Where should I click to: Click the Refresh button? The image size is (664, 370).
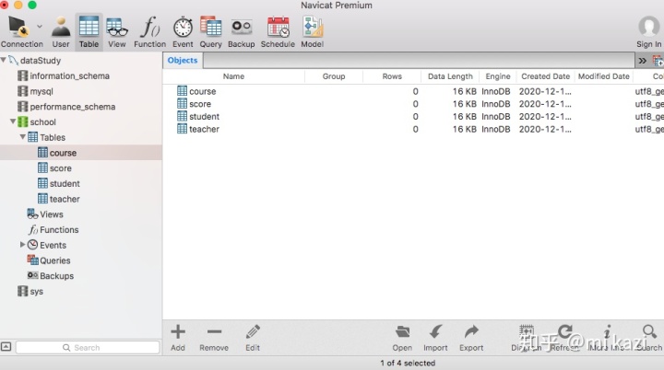[x=564, y=338]
